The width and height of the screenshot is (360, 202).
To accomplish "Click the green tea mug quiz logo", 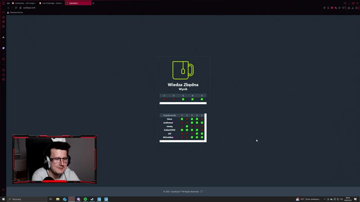I will coord(183,70).
